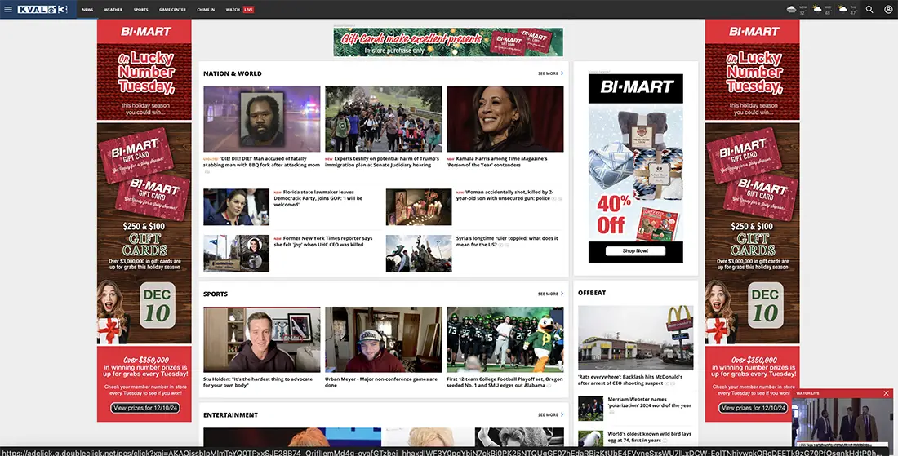Open Florida lawmaker joins GOP headline
Screen dimensions: 898x456
318,198
